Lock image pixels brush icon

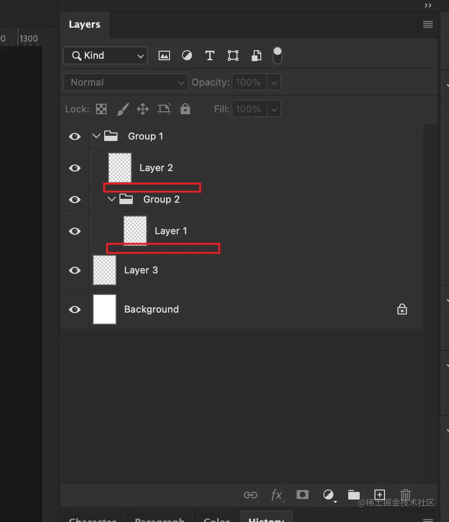coord(123,109)
